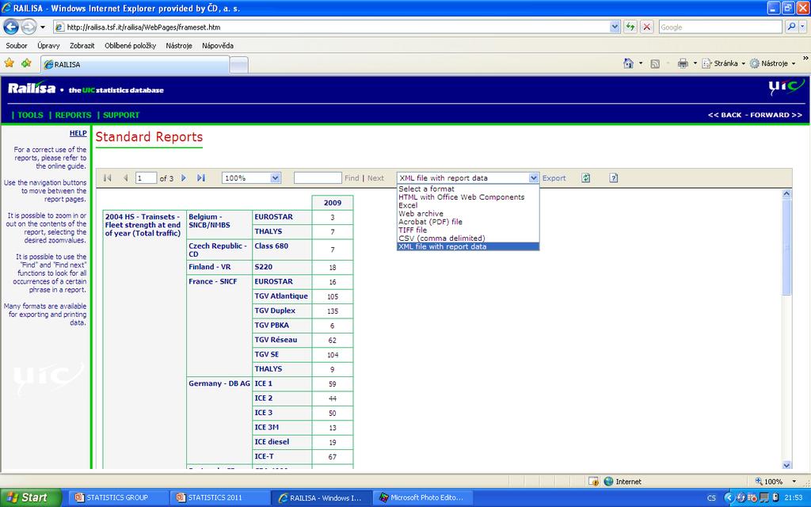This screenshot has height=507, width=811.
Task: Go to previous report page
Action: [x=125, y=178]
